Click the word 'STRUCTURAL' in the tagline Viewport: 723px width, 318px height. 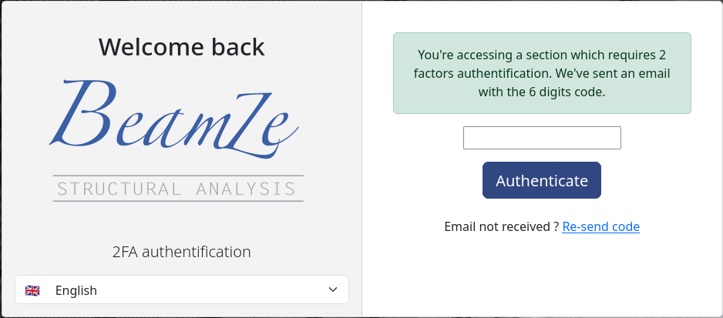click(x=118, y=189)
